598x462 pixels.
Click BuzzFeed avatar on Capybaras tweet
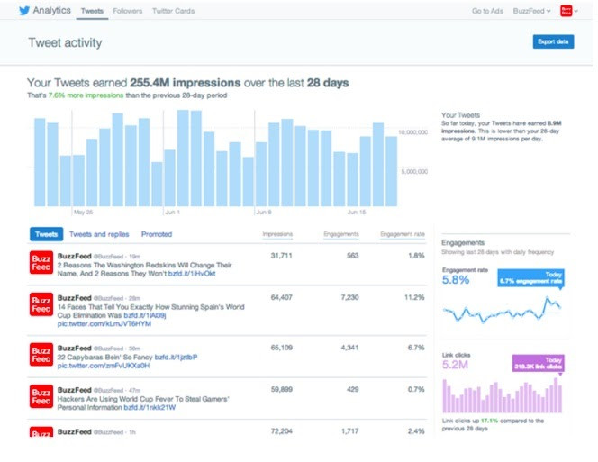tap(41, 355)
